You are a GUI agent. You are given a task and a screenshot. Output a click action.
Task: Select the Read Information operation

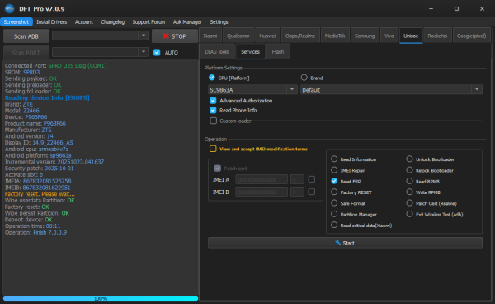pos(334,159)
